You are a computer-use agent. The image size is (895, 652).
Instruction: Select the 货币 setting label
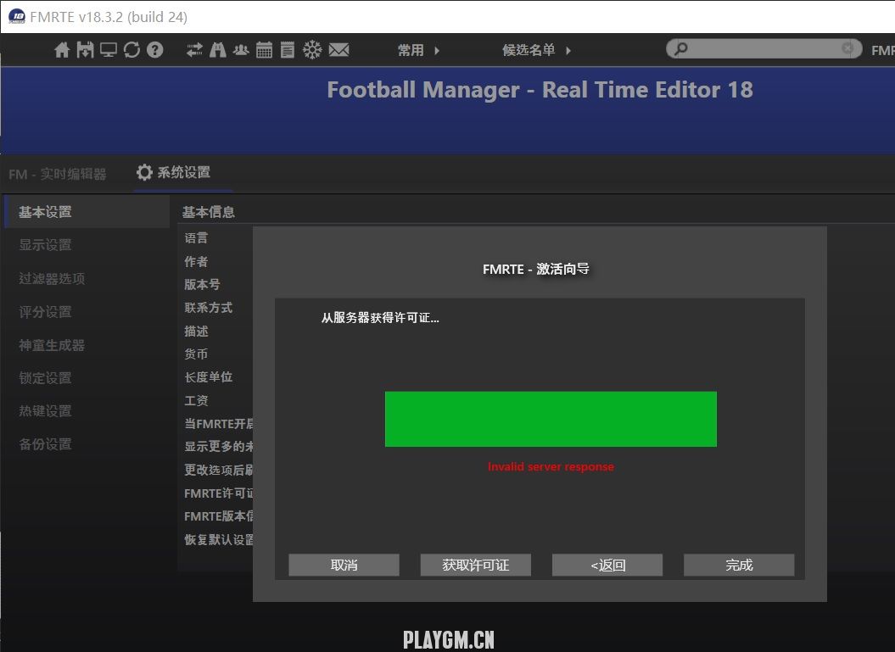pyautogui.click(x=196, y=354)
